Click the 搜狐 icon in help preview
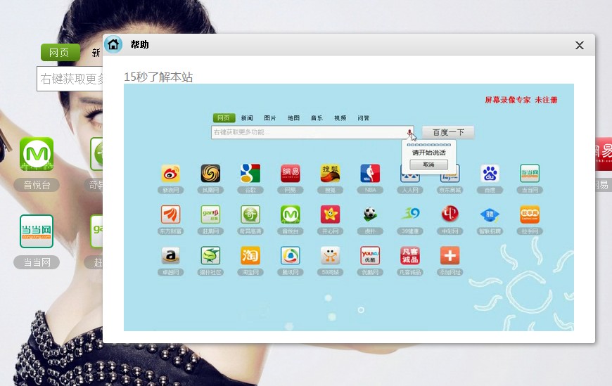The width and height of the screenshot is (612, 386). tap(330, 173)
